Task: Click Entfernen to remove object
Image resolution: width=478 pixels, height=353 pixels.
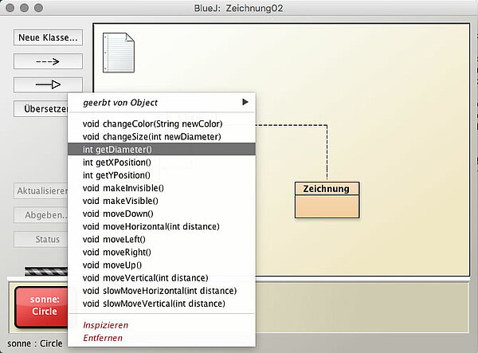Action: [x=103, y=338]
